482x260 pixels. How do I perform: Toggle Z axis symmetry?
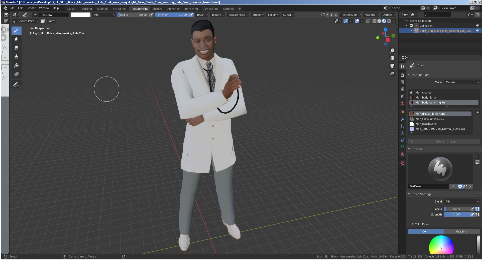tap(335, 15)
